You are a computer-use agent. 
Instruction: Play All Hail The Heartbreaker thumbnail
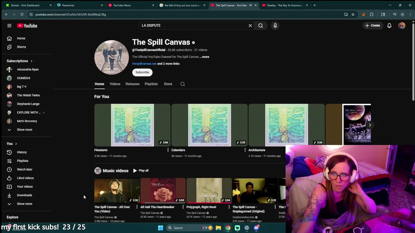(163, 191)
